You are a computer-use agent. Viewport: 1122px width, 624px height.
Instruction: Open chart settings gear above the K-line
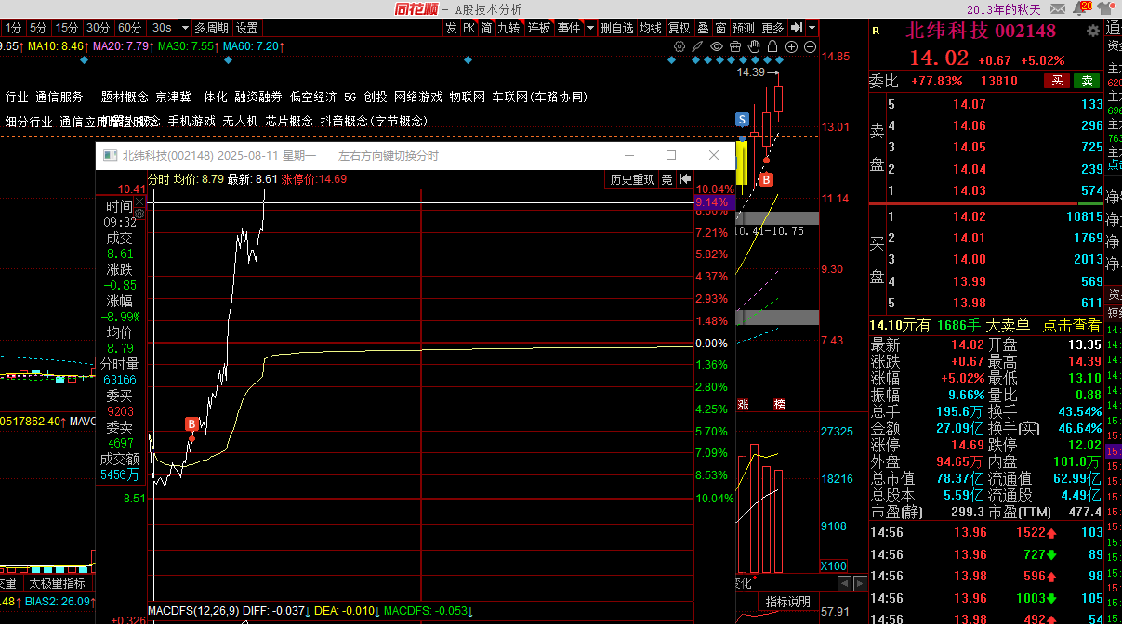pyautogui.click(x=680, y=46)
